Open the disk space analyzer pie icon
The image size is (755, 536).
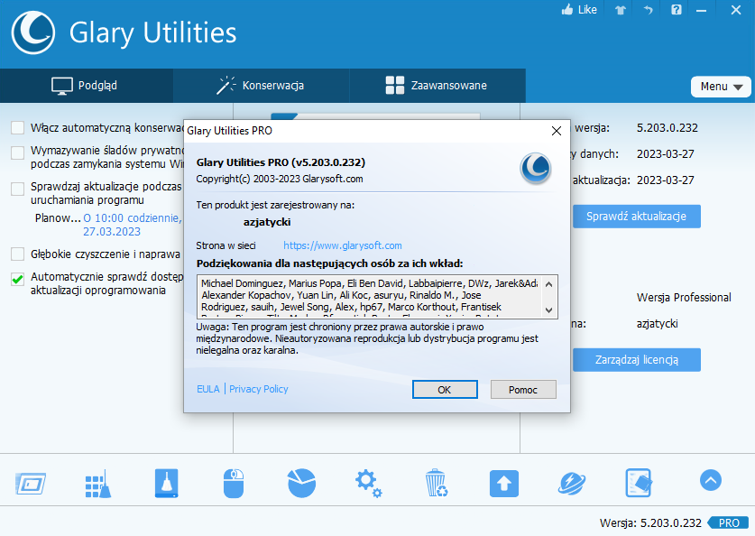(301, 483)
